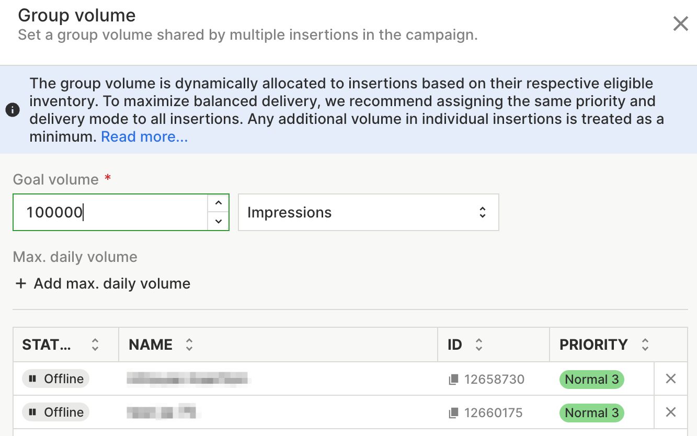
Task: Click Normal 3 priority badge for 12658730
Action: pos(591,380)
